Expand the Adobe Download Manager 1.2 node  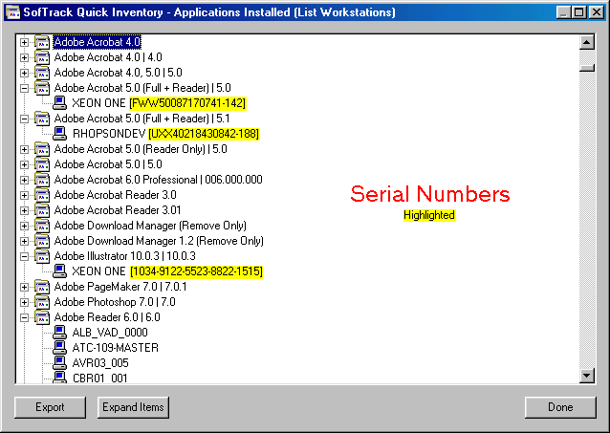pos(24,241)
